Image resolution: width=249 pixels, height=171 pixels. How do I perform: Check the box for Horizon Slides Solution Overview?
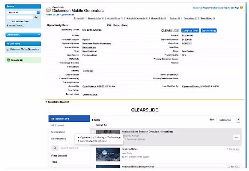coord(93,132)
